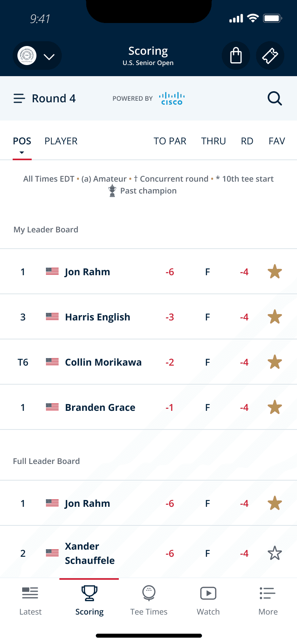Open the More list icon
297x644 pixels.
click(x=268, y=593)
